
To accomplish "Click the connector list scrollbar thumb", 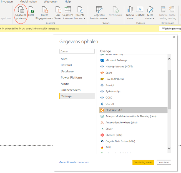I will pos(169,90).
